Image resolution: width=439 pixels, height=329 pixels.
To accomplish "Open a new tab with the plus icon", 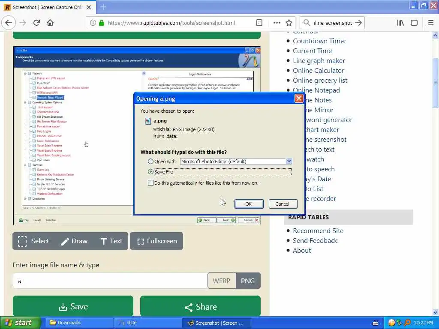I will [103, 7].
